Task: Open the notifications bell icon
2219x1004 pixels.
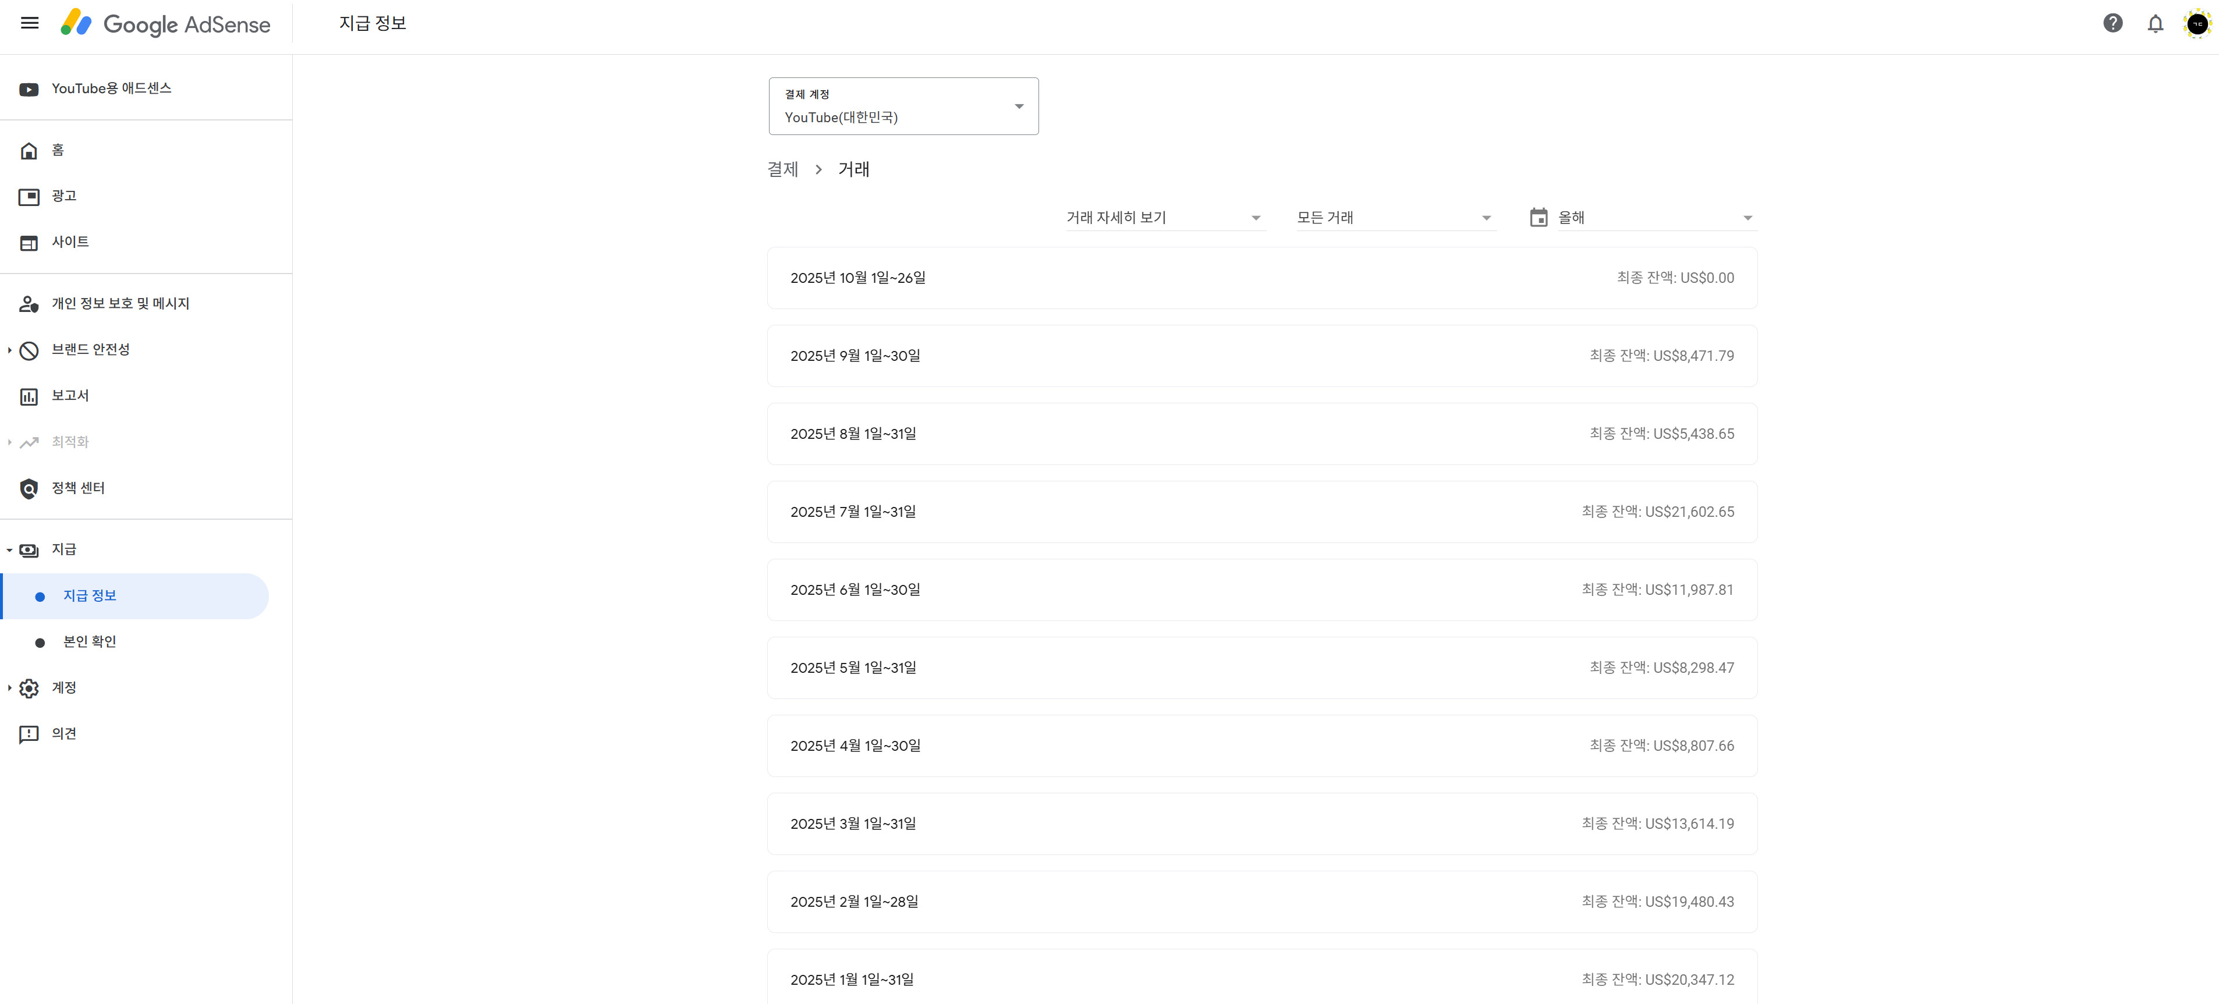Action: click(2154, 23)
